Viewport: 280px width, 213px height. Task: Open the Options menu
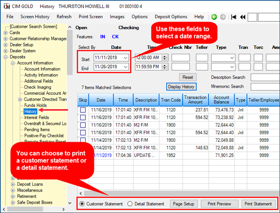(140, 17)
